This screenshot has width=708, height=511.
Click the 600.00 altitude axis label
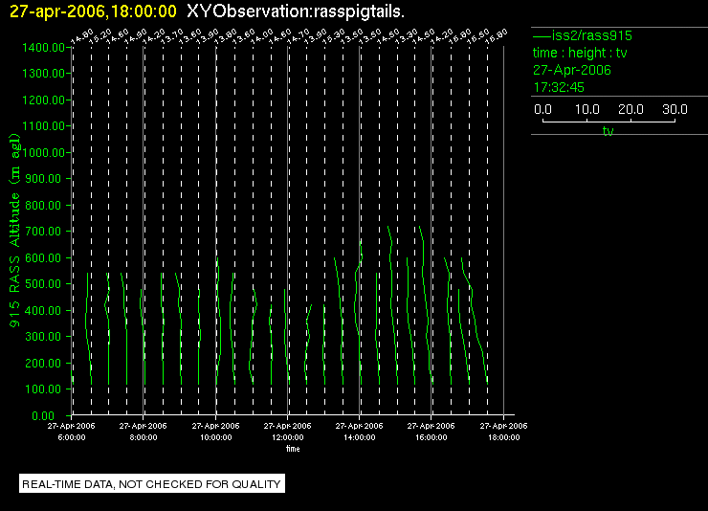(x=43, y=258)
